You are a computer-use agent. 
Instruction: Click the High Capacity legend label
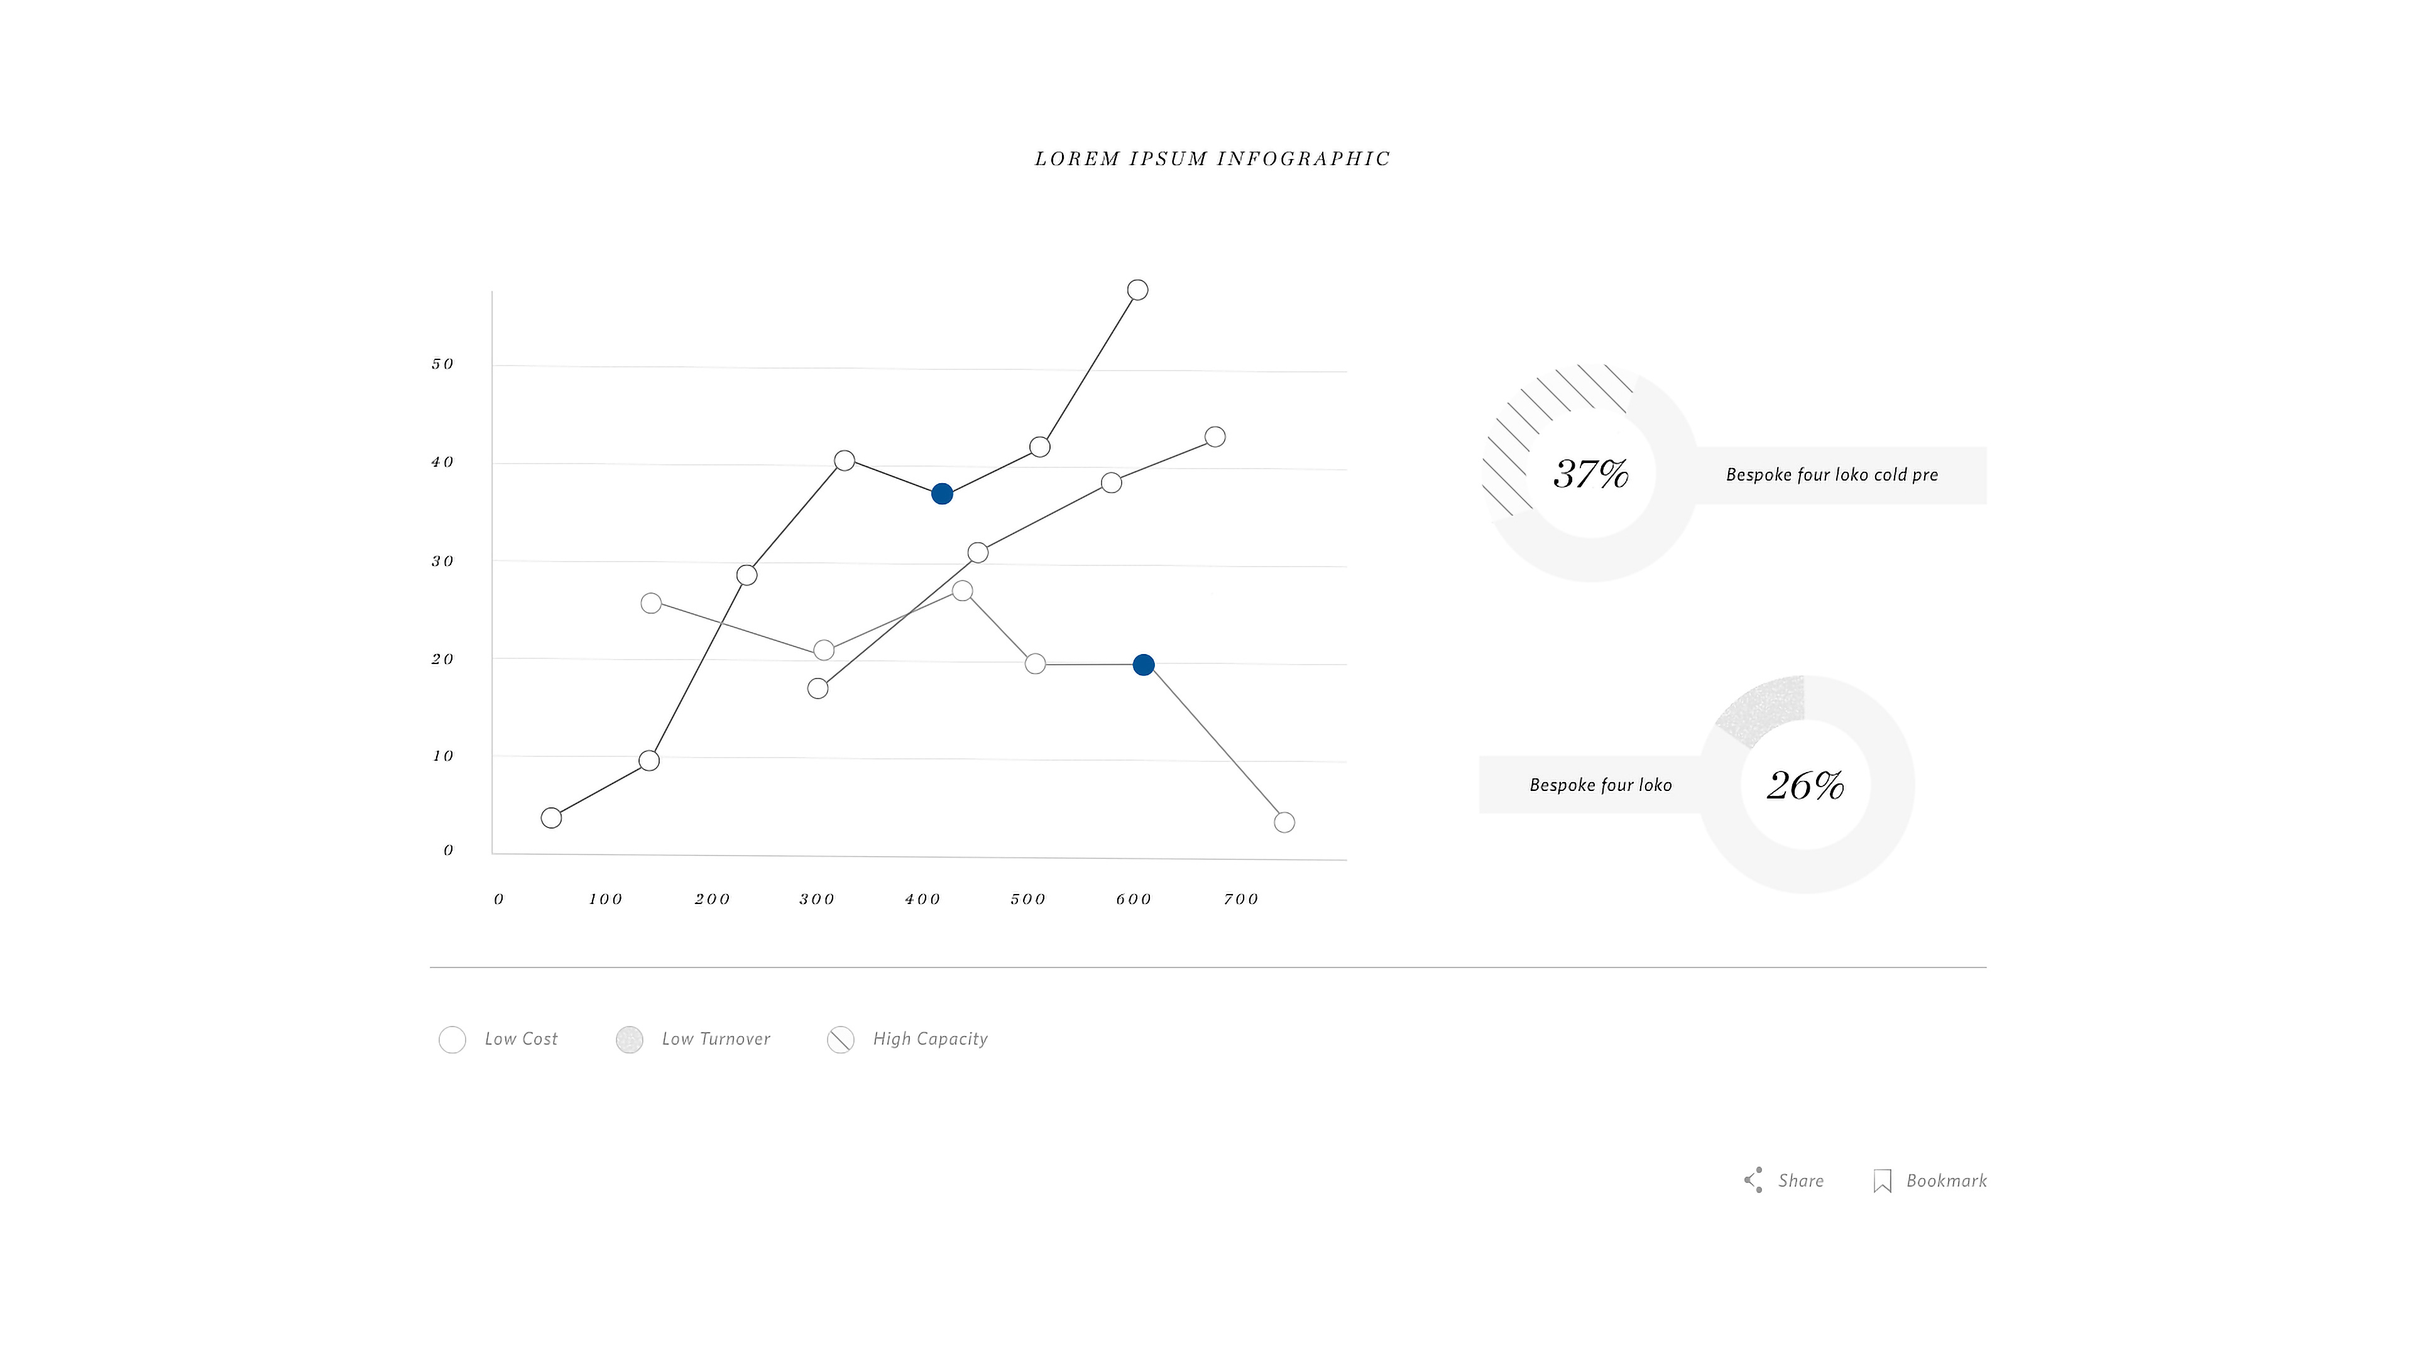(930, 1038)
